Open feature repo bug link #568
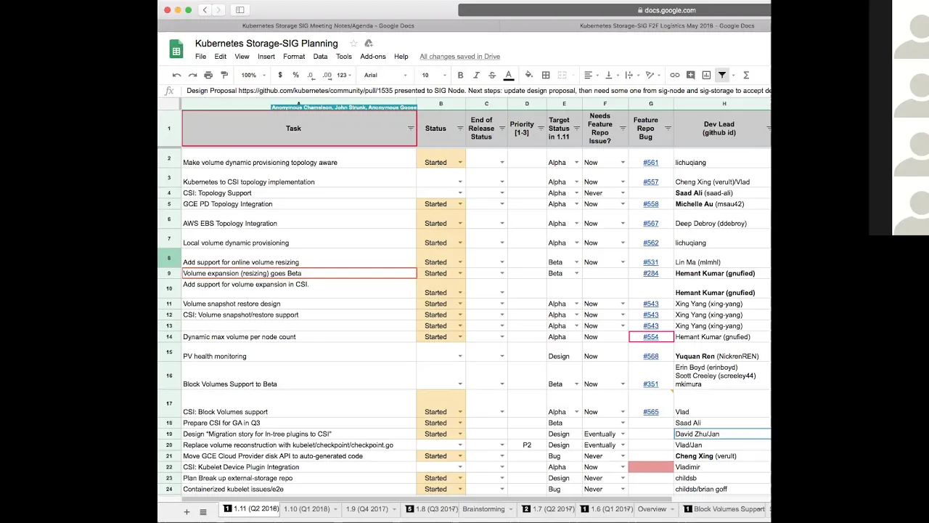The height and width of the screenshot is (523, 929). click(651, 357)
